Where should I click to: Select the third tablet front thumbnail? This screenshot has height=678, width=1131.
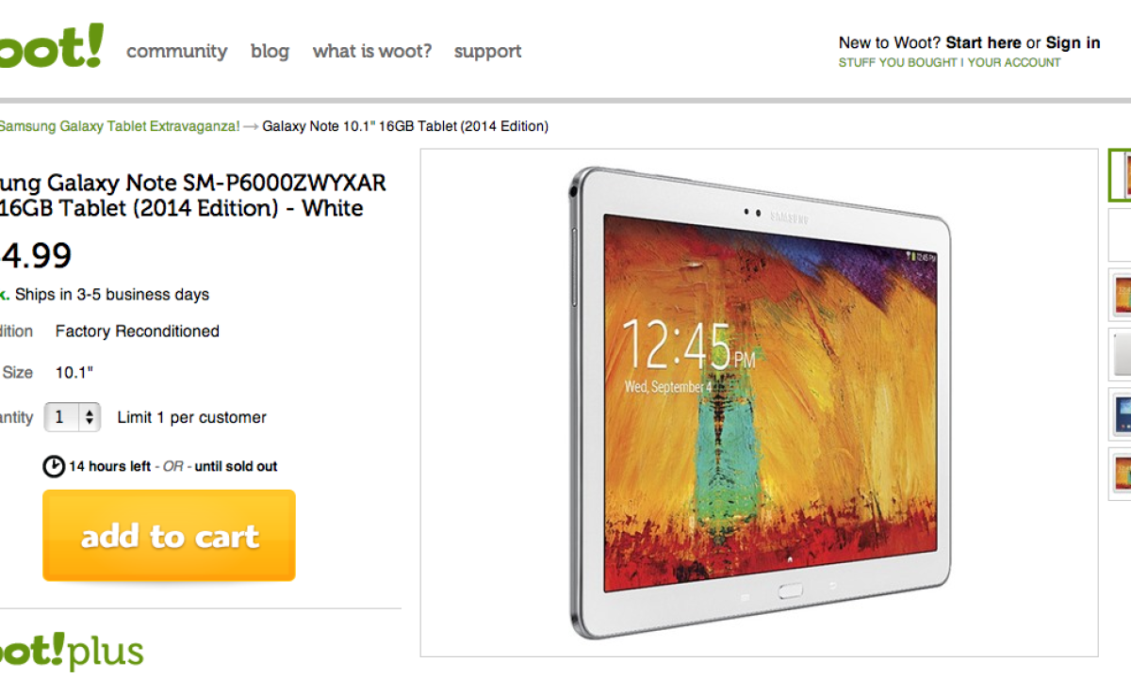1119,294
